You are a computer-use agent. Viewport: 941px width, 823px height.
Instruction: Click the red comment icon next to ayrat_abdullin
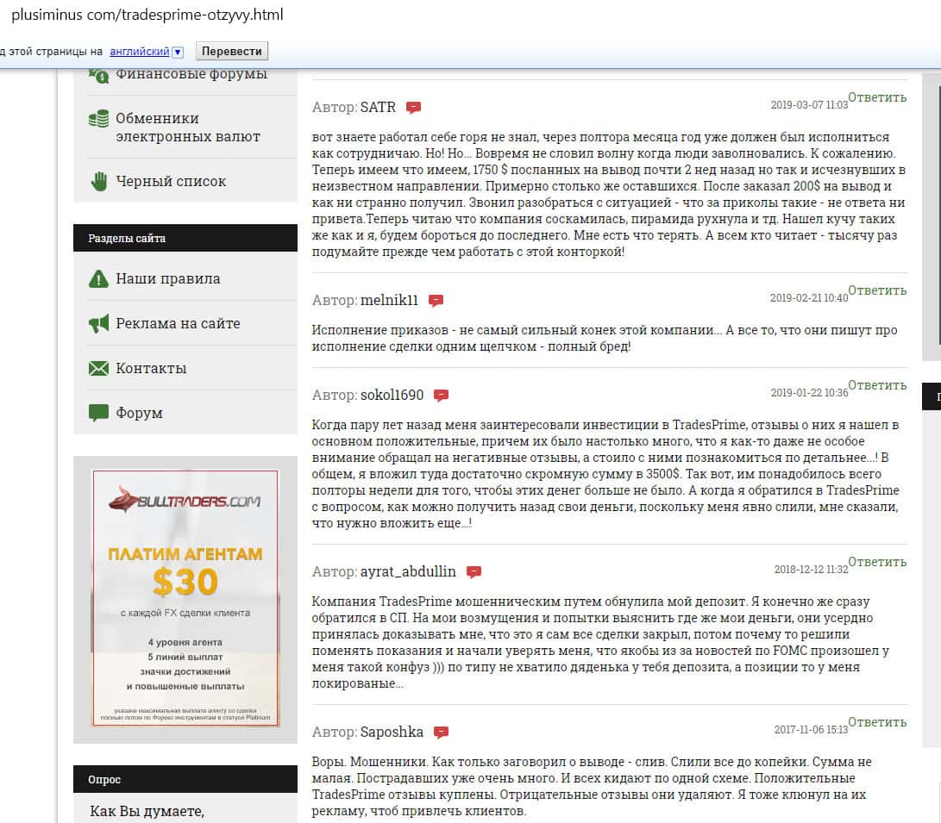pos(474,572)
